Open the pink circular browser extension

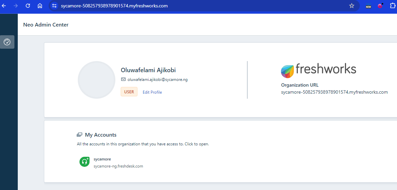pyautogui.click(x=380, y=6)
